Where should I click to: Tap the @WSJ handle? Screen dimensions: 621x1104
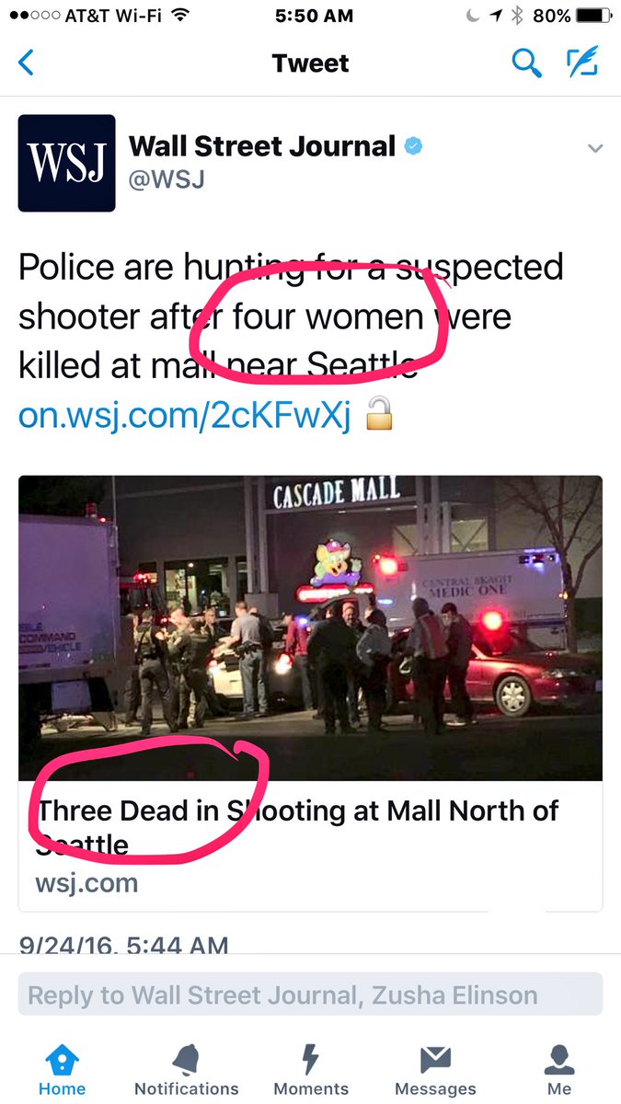[x=167, y=178]
